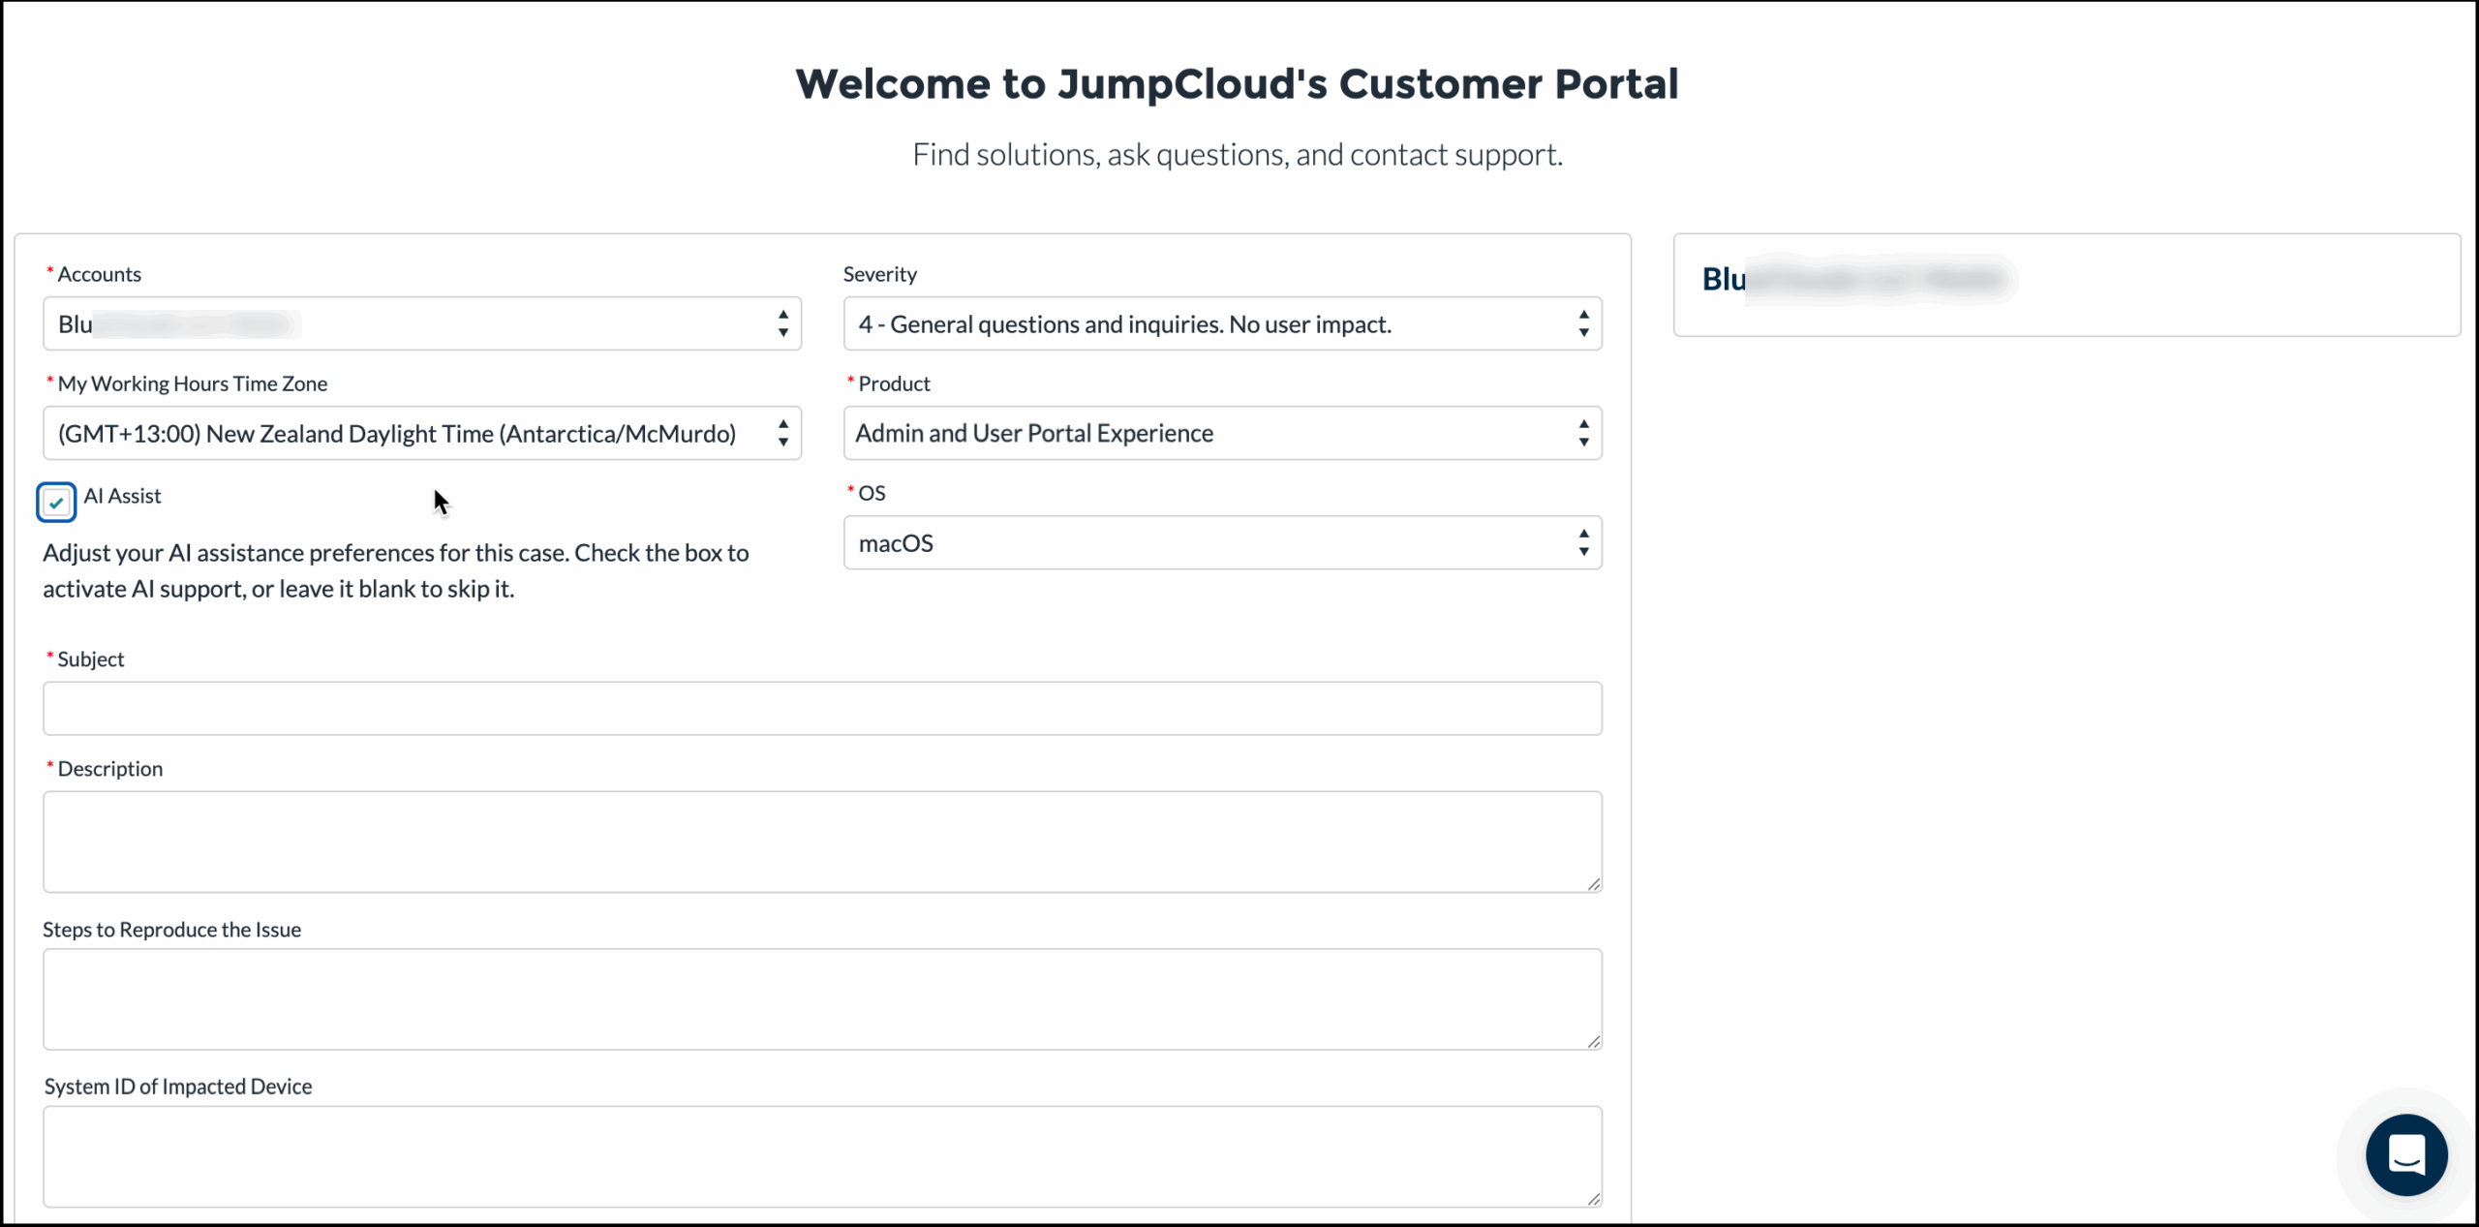The image size is (2479, 1227).
Task: Click the Welcome to JumpCloud's Customer Portal heading
Action: click(1237, 83)
